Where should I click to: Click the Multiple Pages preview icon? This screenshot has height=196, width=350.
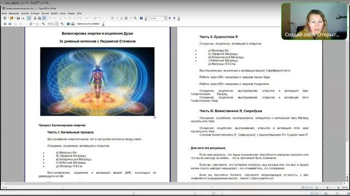coord(31,24)
